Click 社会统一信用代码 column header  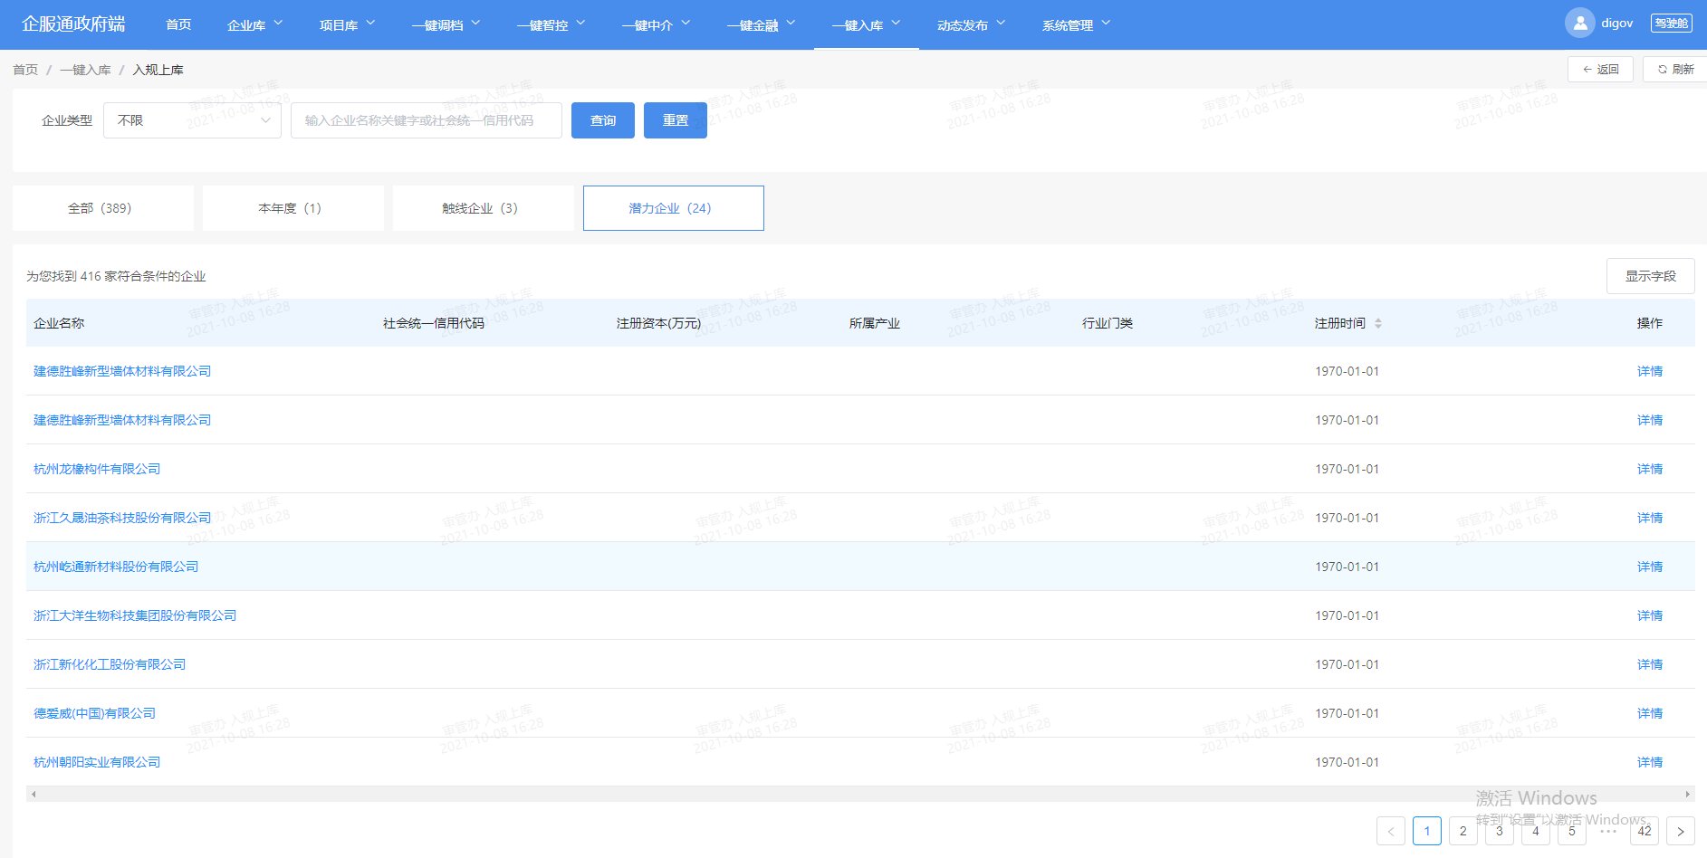pos(434,323)
